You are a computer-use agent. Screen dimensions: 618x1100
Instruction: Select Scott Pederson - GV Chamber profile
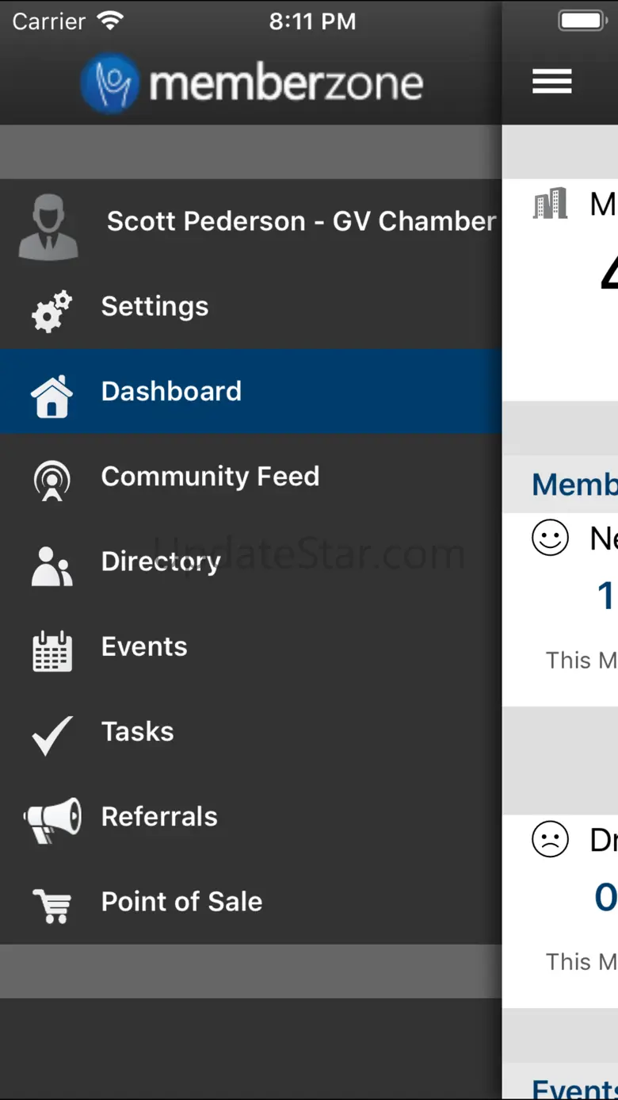251,221
